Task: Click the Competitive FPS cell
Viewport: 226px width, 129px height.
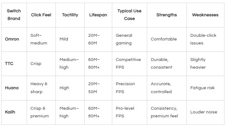Action: pos(129,64)
